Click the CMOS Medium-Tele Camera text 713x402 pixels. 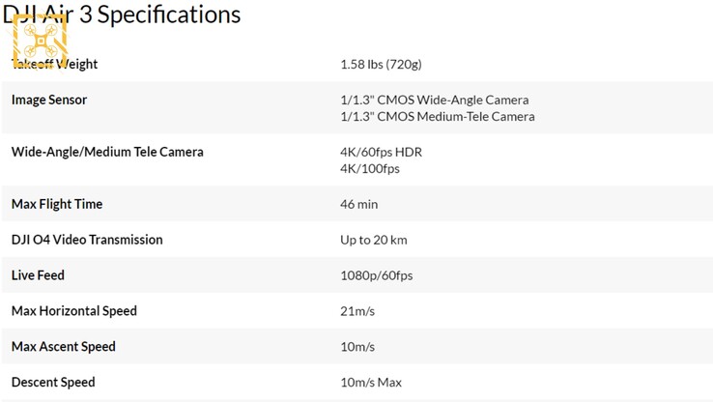tap(437, 117)
